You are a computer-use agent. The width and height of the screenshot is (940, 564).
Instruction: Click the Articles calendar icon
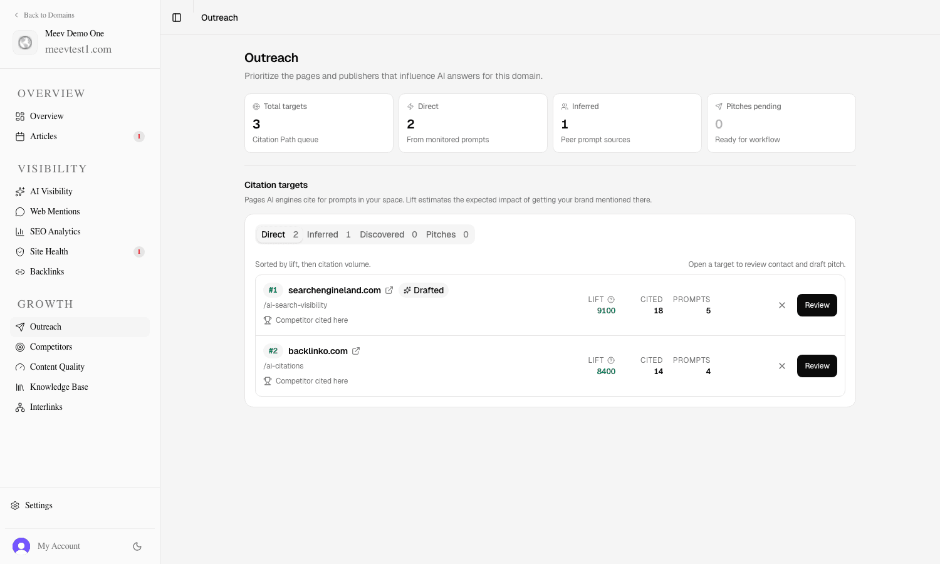click(20, 137)
